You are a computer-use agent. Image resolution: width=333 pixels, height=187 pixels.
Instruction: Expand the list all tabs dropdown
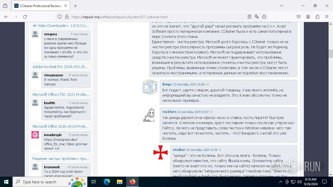pyautogui.click(x=281, y=6)
